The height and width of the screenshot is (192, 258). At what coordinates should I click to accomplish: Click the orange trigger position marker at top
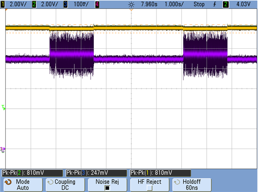(x=131, y=10)
